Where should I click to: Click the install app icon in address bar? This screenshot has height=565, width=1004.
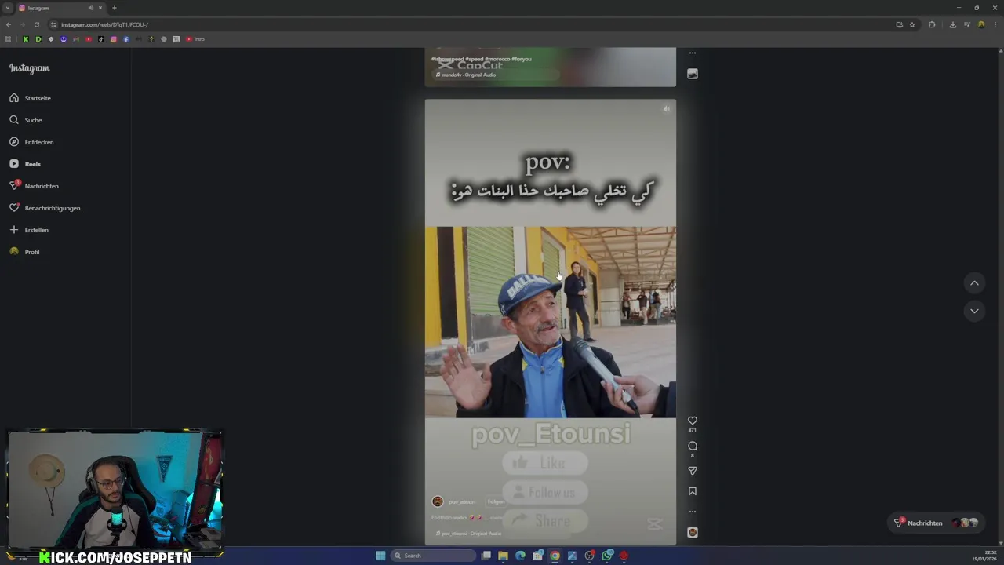pyautogui.click(x=900, y=24)
